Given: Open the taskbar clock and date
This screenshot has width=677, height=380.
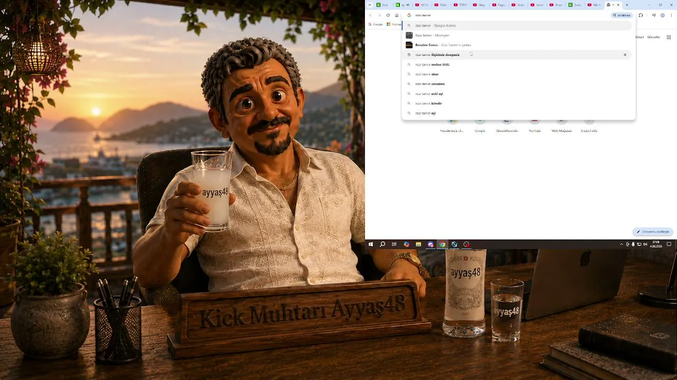Looking at the screenshot, I should 656,244.
